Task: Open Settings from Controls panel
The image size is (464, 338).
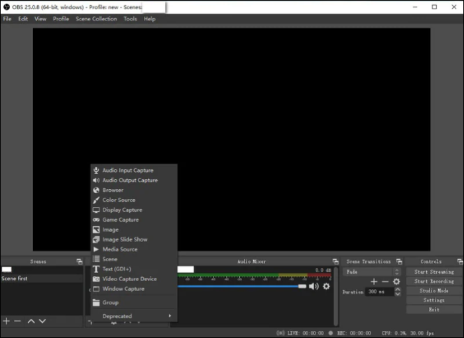Action: coord(434,300)
